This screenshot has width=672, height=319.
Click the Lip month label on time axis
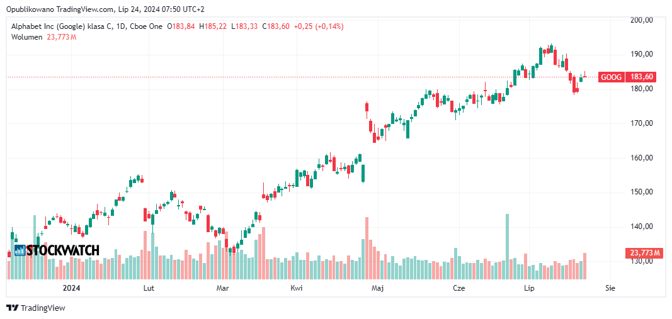coord(529,288)
